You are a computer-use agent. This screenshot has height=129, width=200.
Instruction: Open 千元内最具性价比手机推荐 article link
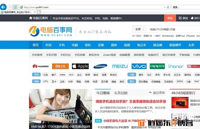113,127
